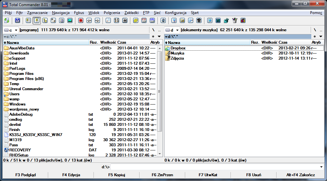Open left panel favorites asterisk button
Image resolution: width=327 pixels, height=181 pixels.
point(153,37)
